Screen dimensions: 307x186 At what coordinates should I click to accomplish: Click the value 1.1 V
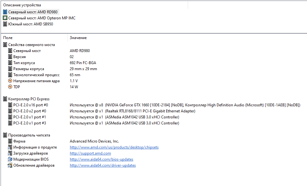pos(74,81)
